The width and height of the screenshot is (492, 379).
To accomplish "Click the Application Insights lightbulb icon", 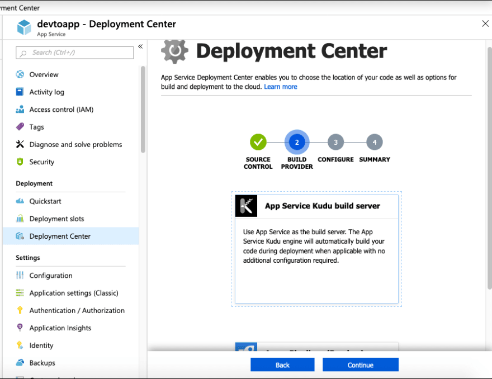I will click(x=20, y=327).
